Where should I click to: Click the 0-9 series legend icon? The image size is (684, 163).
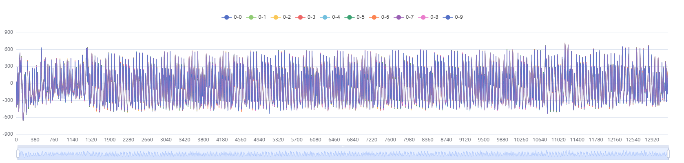(448, 17)
